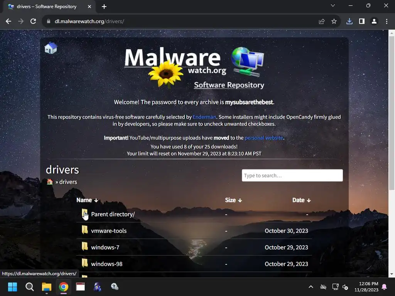
Task: Open Chrome three-dot menu
Action: (x=387, y=22)
